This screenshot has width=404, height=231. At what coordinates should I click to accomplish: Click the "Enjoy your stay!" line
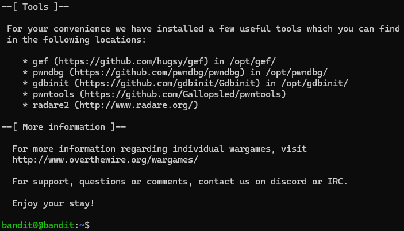tap(53, 203)
